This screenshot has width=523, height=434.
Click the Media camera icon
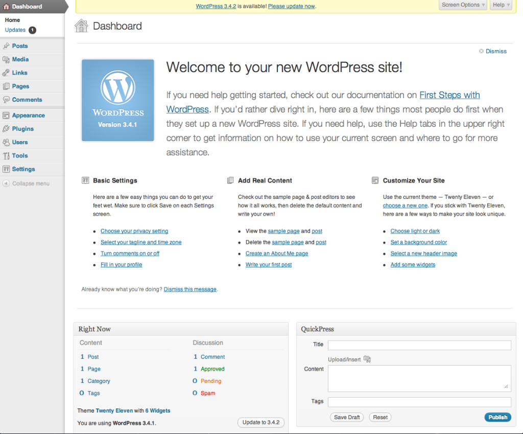pos(6,59)
